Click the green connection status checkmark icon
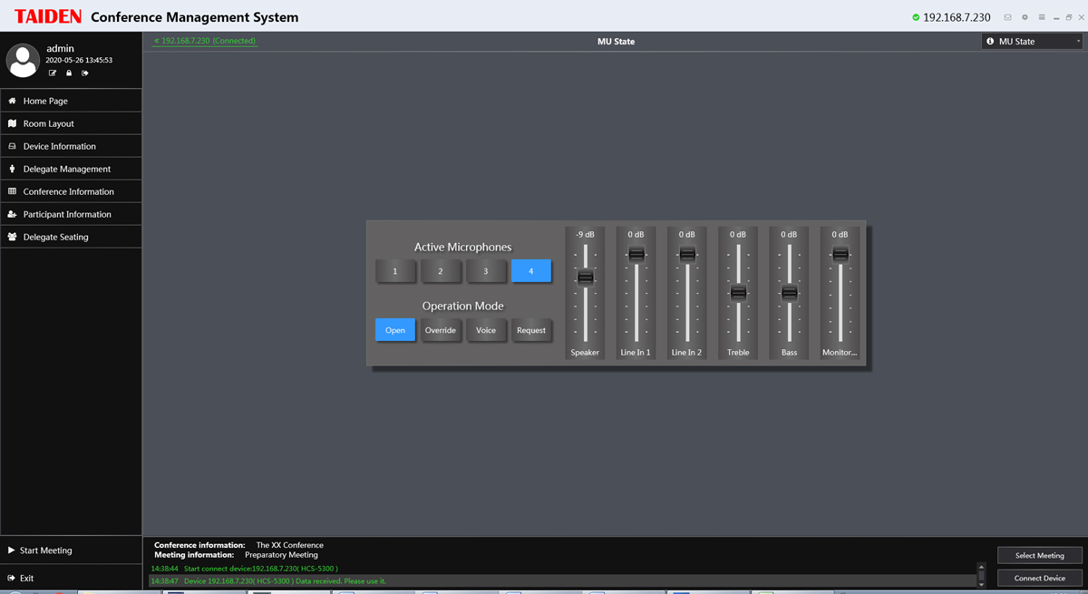1088x594 pixels. pos(916,17)
